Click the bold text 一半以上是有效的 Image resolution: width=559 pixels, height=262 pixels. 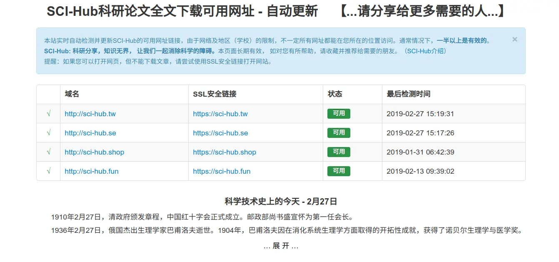click(x=462, y=41)
